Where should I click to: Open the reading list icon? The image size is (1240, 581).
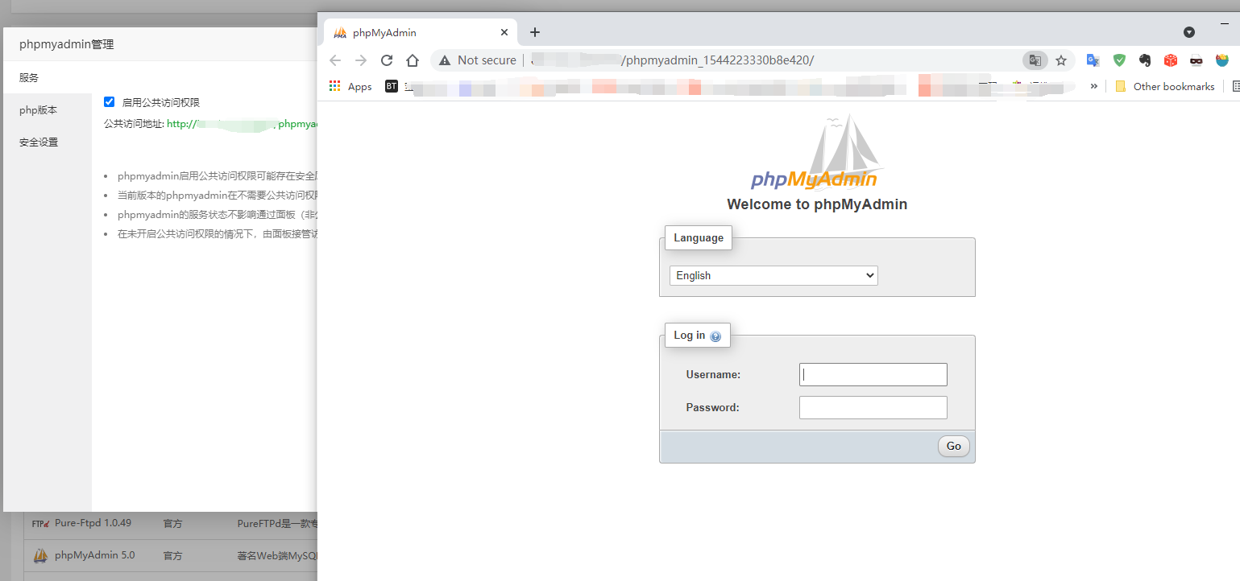[1236, 86]
